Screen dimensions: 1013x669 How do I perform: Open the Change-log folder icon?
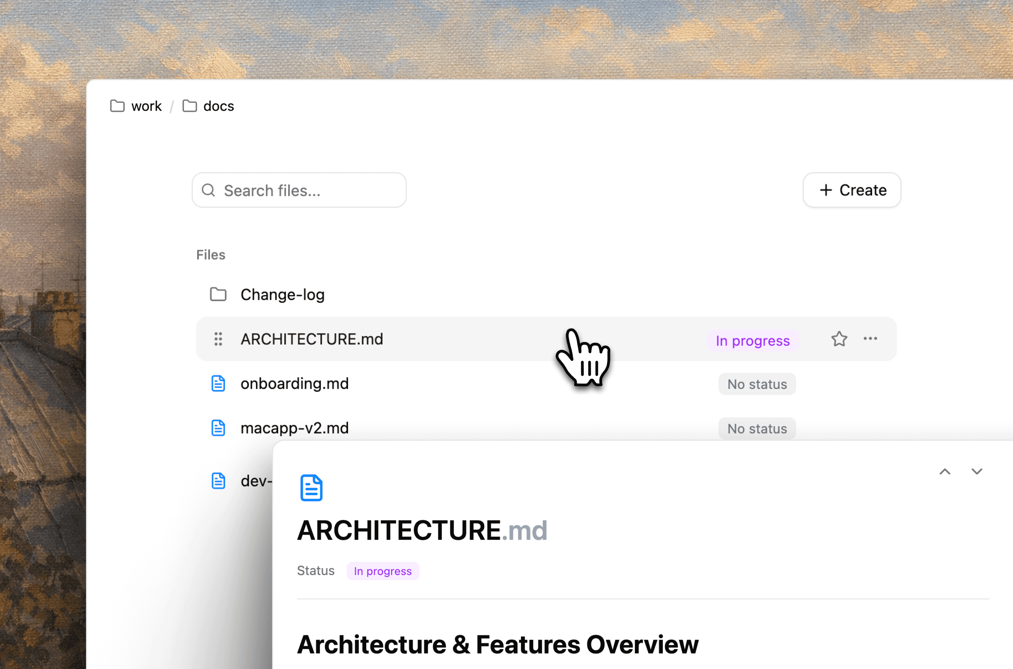[218, 295]
